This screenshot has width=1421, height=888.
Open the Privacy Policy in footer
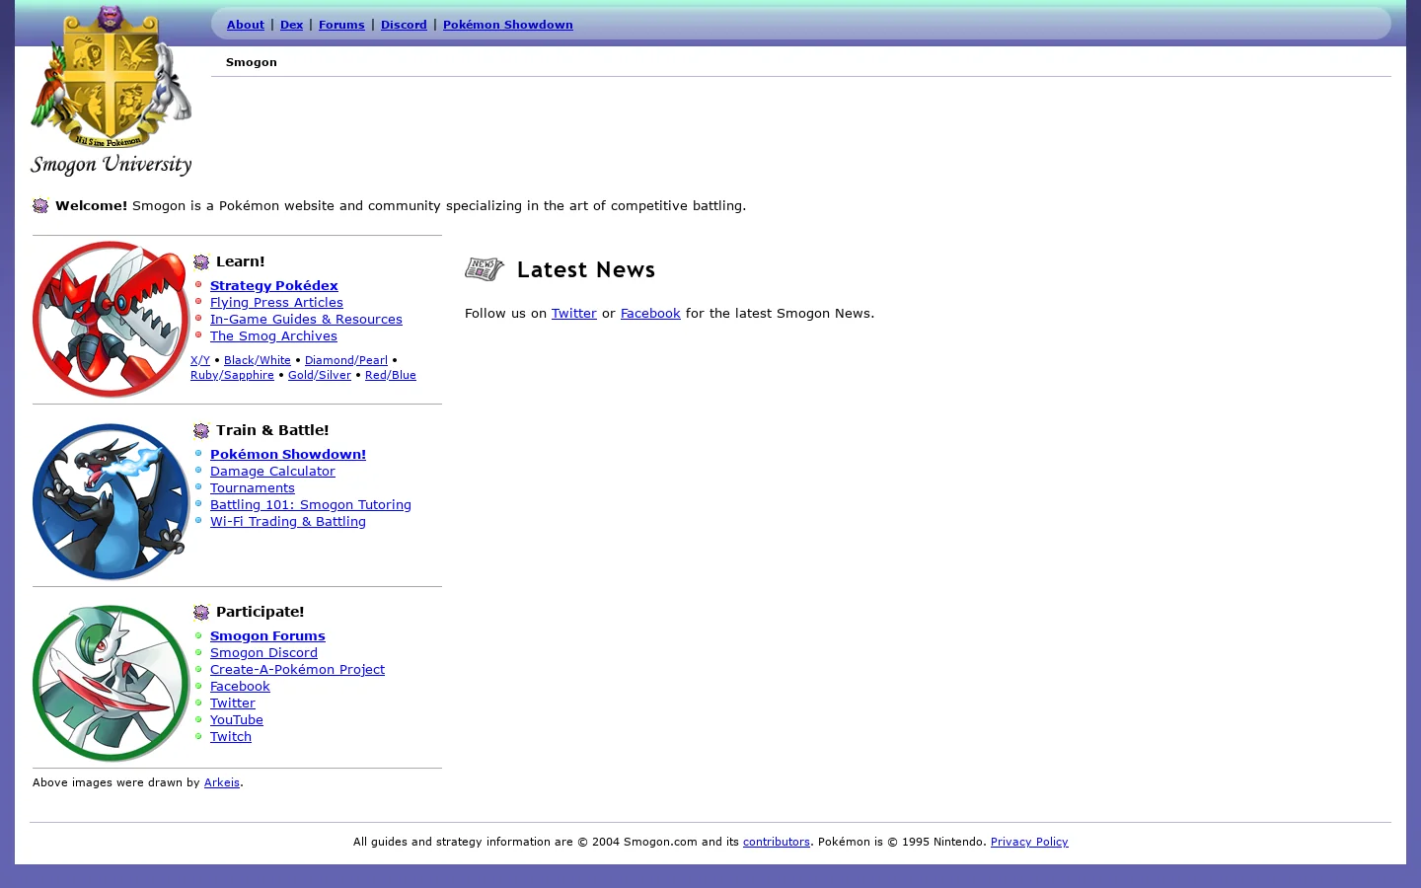[x=1029, y=842]
